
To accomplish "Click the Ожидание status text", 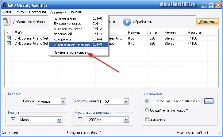I will pos(10,133).
